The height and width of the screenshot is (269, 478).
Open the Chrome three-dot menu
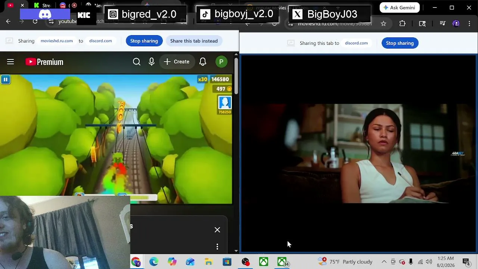[469, 24]
